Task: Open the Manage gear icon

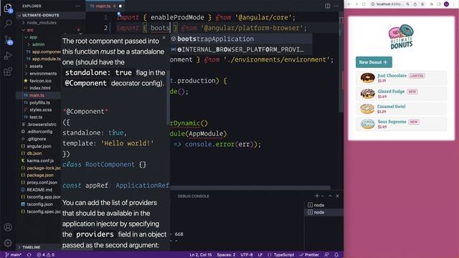Action: point(8,243)
